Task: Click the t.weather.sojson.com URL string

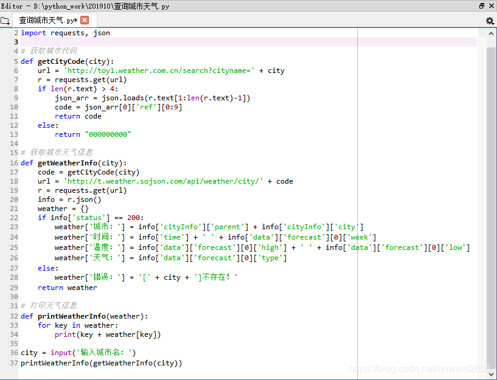Action: point(163,181)
